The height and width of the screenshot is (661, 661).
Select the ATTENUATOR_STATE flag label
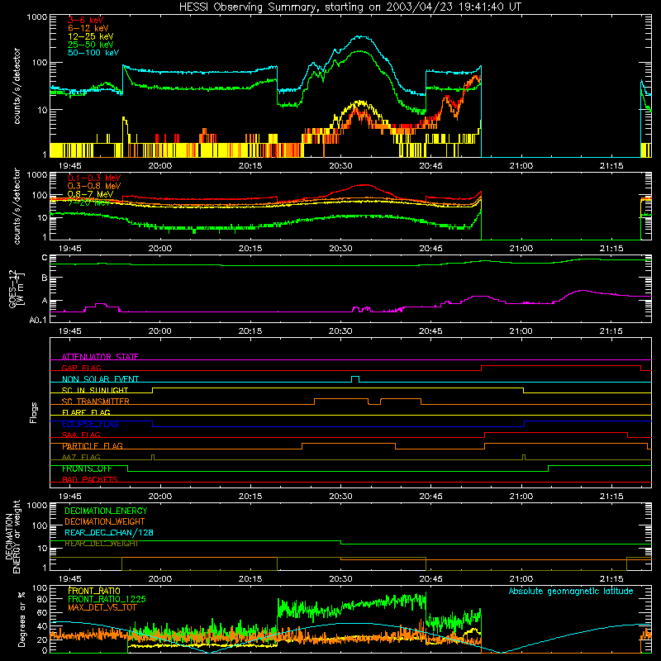tap(100, 357)
